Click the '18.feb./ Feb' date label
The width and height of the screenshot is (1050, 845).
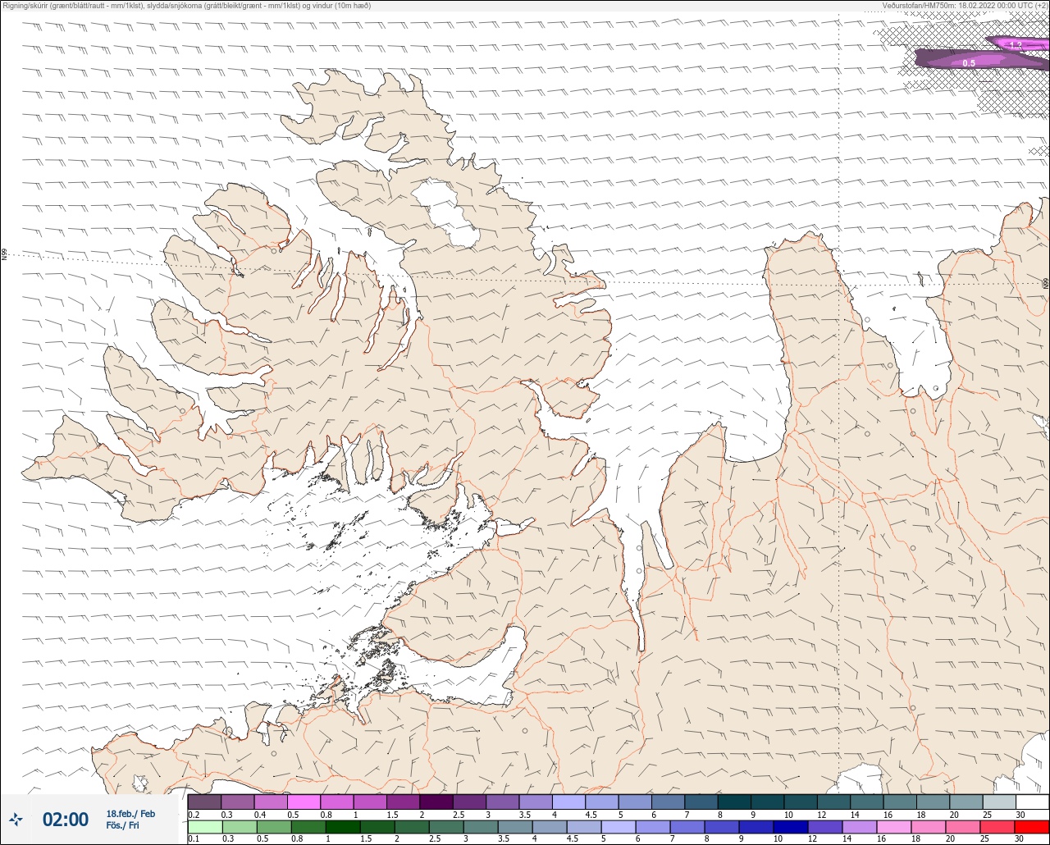coord(130,814)
